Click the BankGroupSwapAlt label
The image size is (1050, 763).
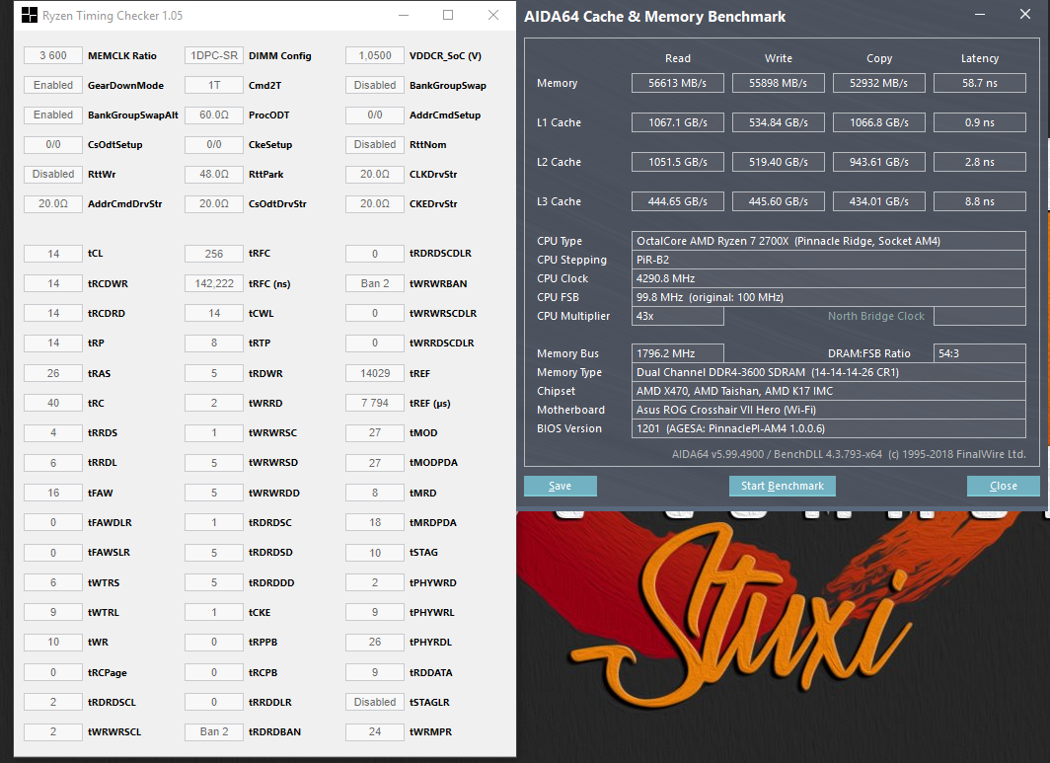(132, 114)
